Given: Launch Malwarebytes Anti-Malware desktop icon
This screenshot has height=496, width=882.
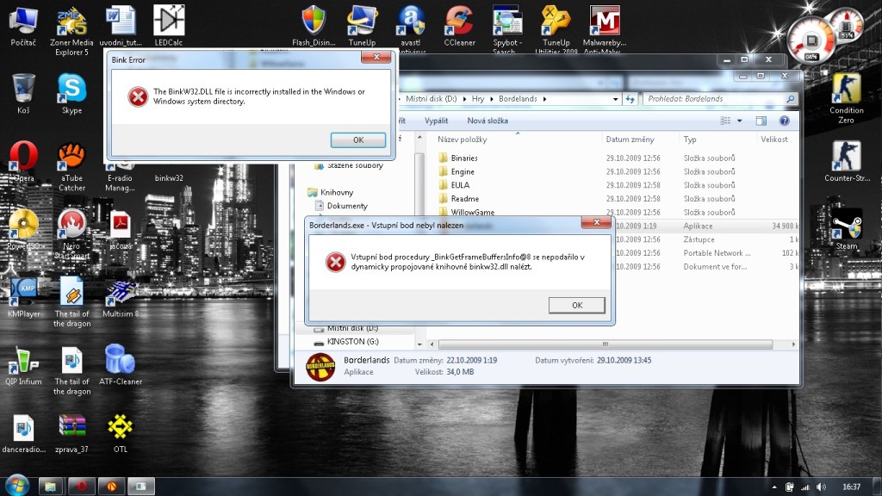Looking at the screenshot, I should point(604,28).
